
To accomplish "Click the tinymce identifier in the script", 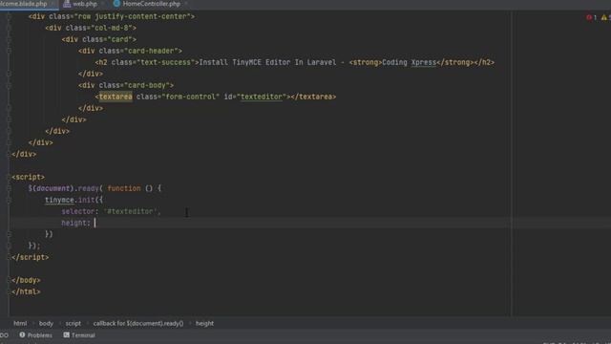I will tap(59, 200).
